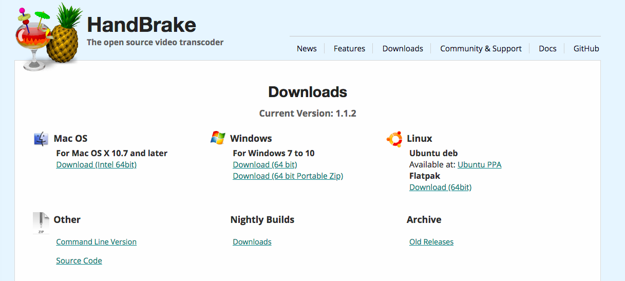The width and height of the screenshot is (625, 281).
Task: Visit the GitHub navigation link
Action: (586, 49)
